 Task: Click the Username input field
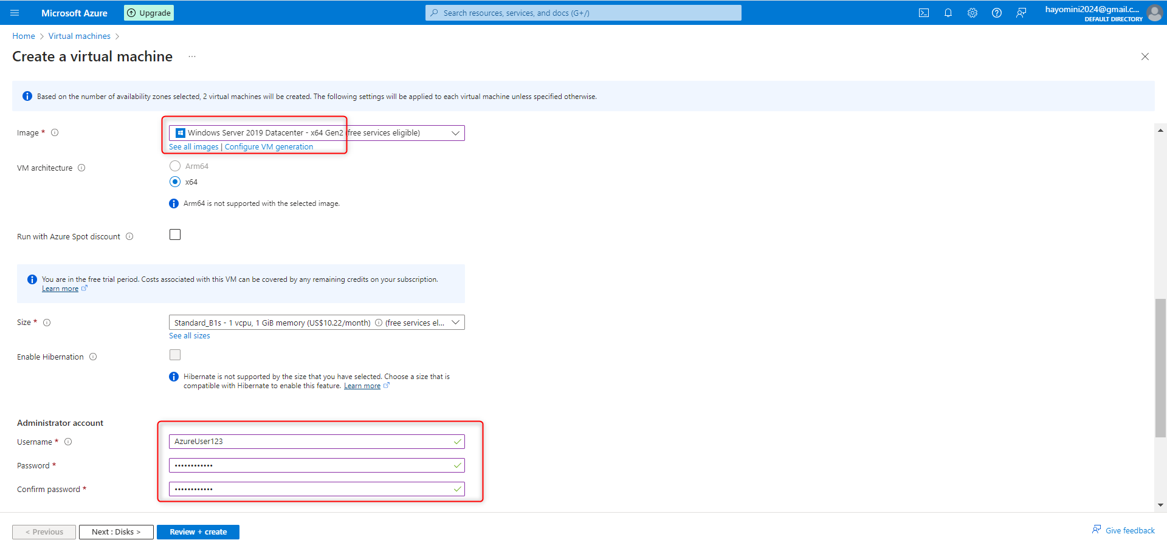pos(317,442)
